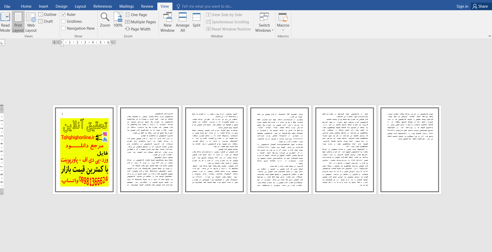Open the Mailings tab
This screenshot has width=492, height=252.
pos(127,6)
